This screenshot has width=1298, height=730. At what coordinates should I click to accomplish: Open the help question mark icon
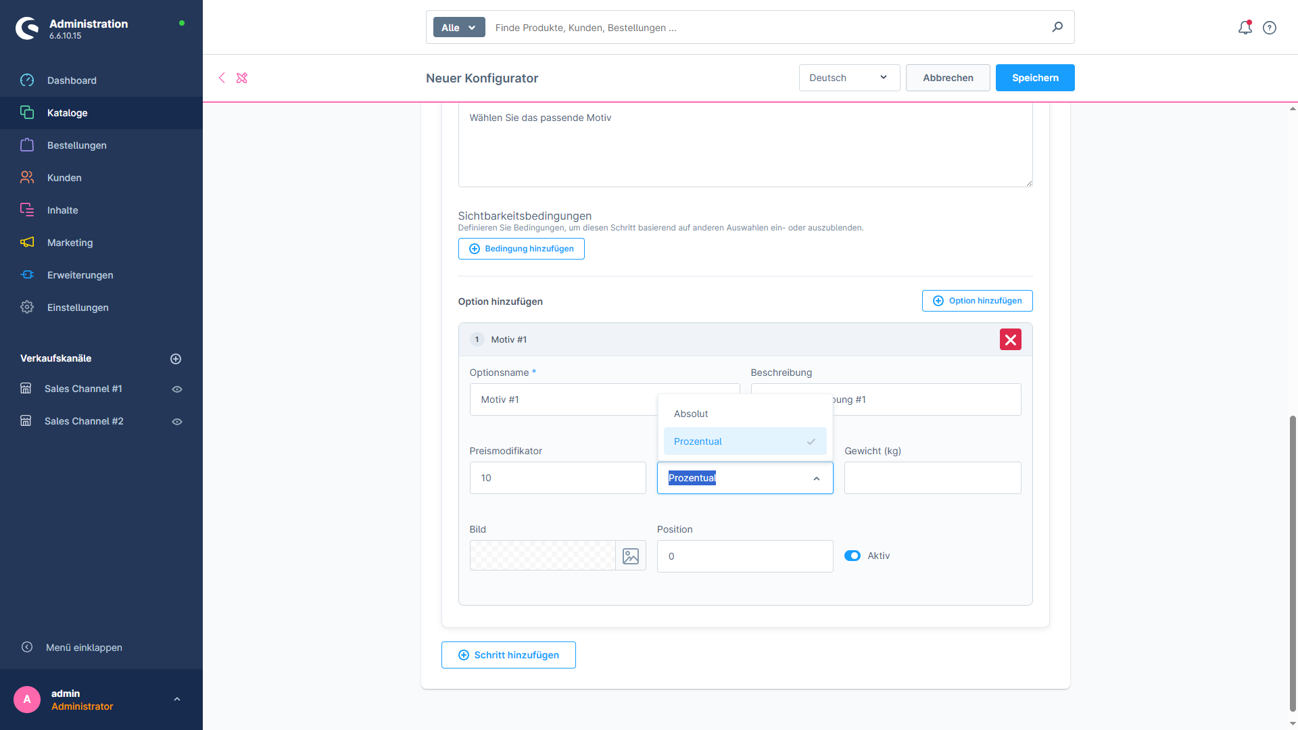[1270, 28]
